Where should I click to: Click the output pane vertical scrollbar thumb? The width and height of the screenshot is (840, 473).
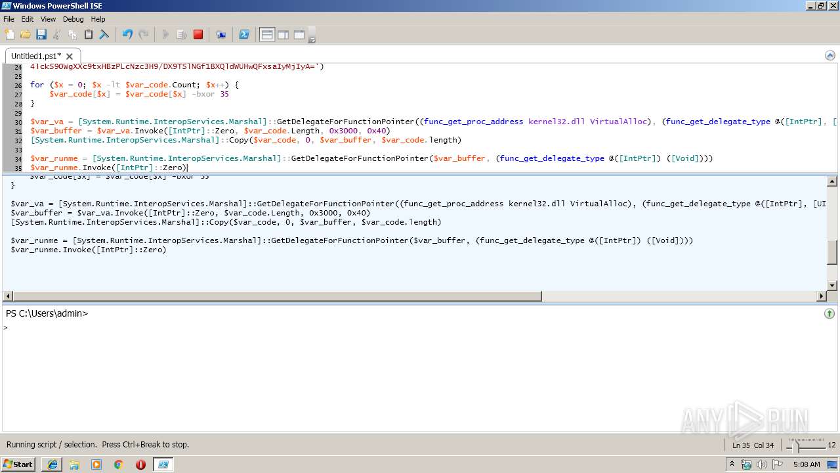832,252
